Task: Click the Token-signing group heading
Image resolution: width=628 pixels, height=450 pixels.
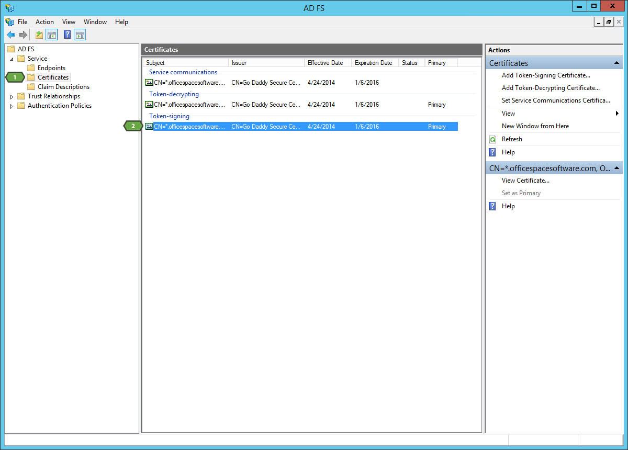Action: (x=170, y=116)
